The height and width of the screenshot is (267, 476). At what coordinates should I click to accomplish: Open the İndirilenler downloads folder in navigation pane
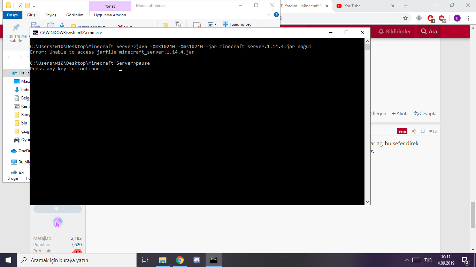(22, 90)
